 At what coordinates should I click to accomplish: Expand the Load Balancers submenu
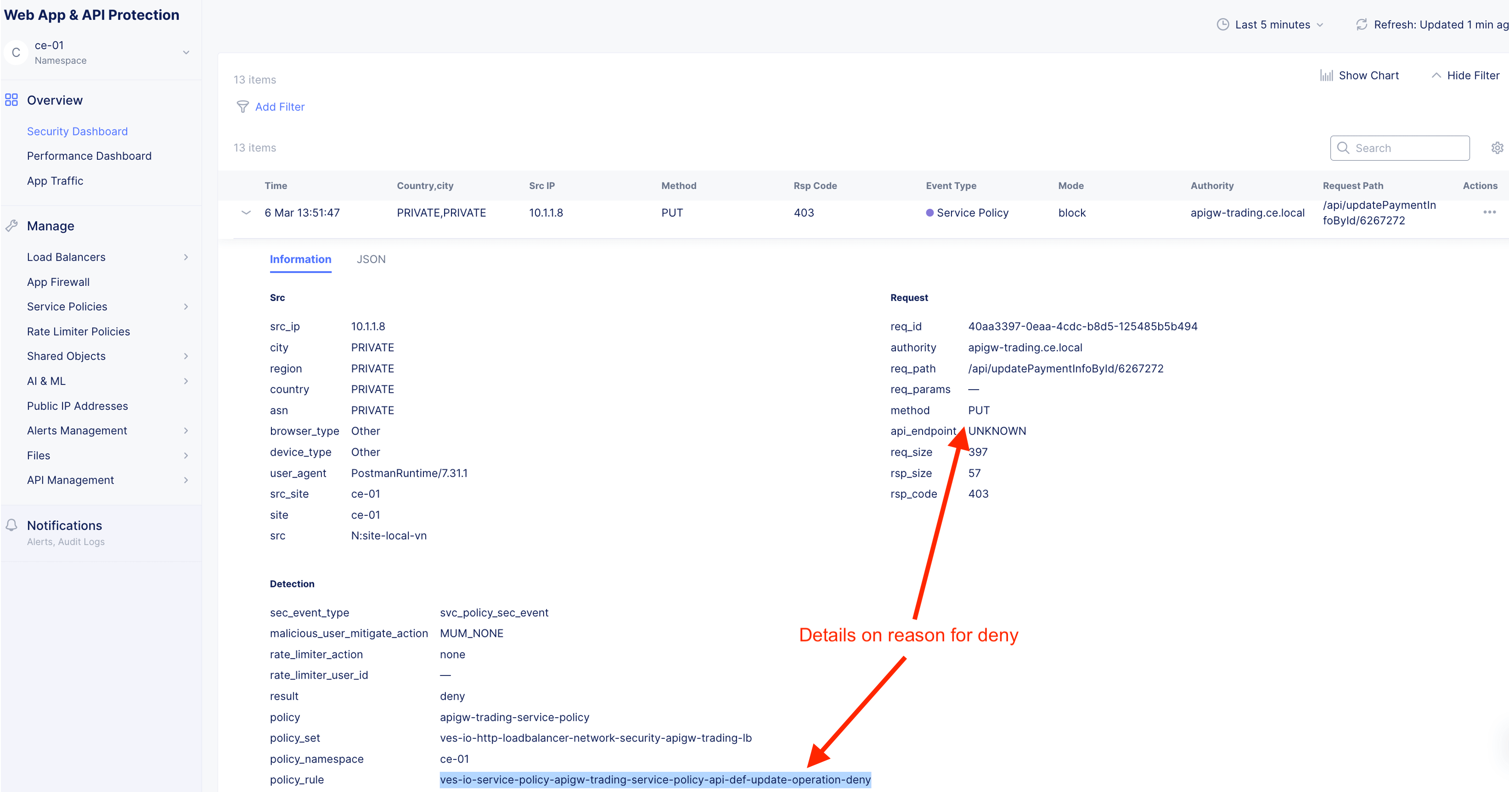pyautogui.click(x=186, y=257)
